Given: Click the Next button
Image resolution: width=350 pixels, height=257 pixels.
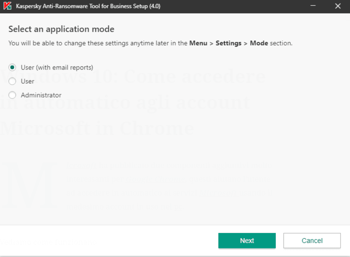Looking at the screenshot, I should click(x=247, y=241).
